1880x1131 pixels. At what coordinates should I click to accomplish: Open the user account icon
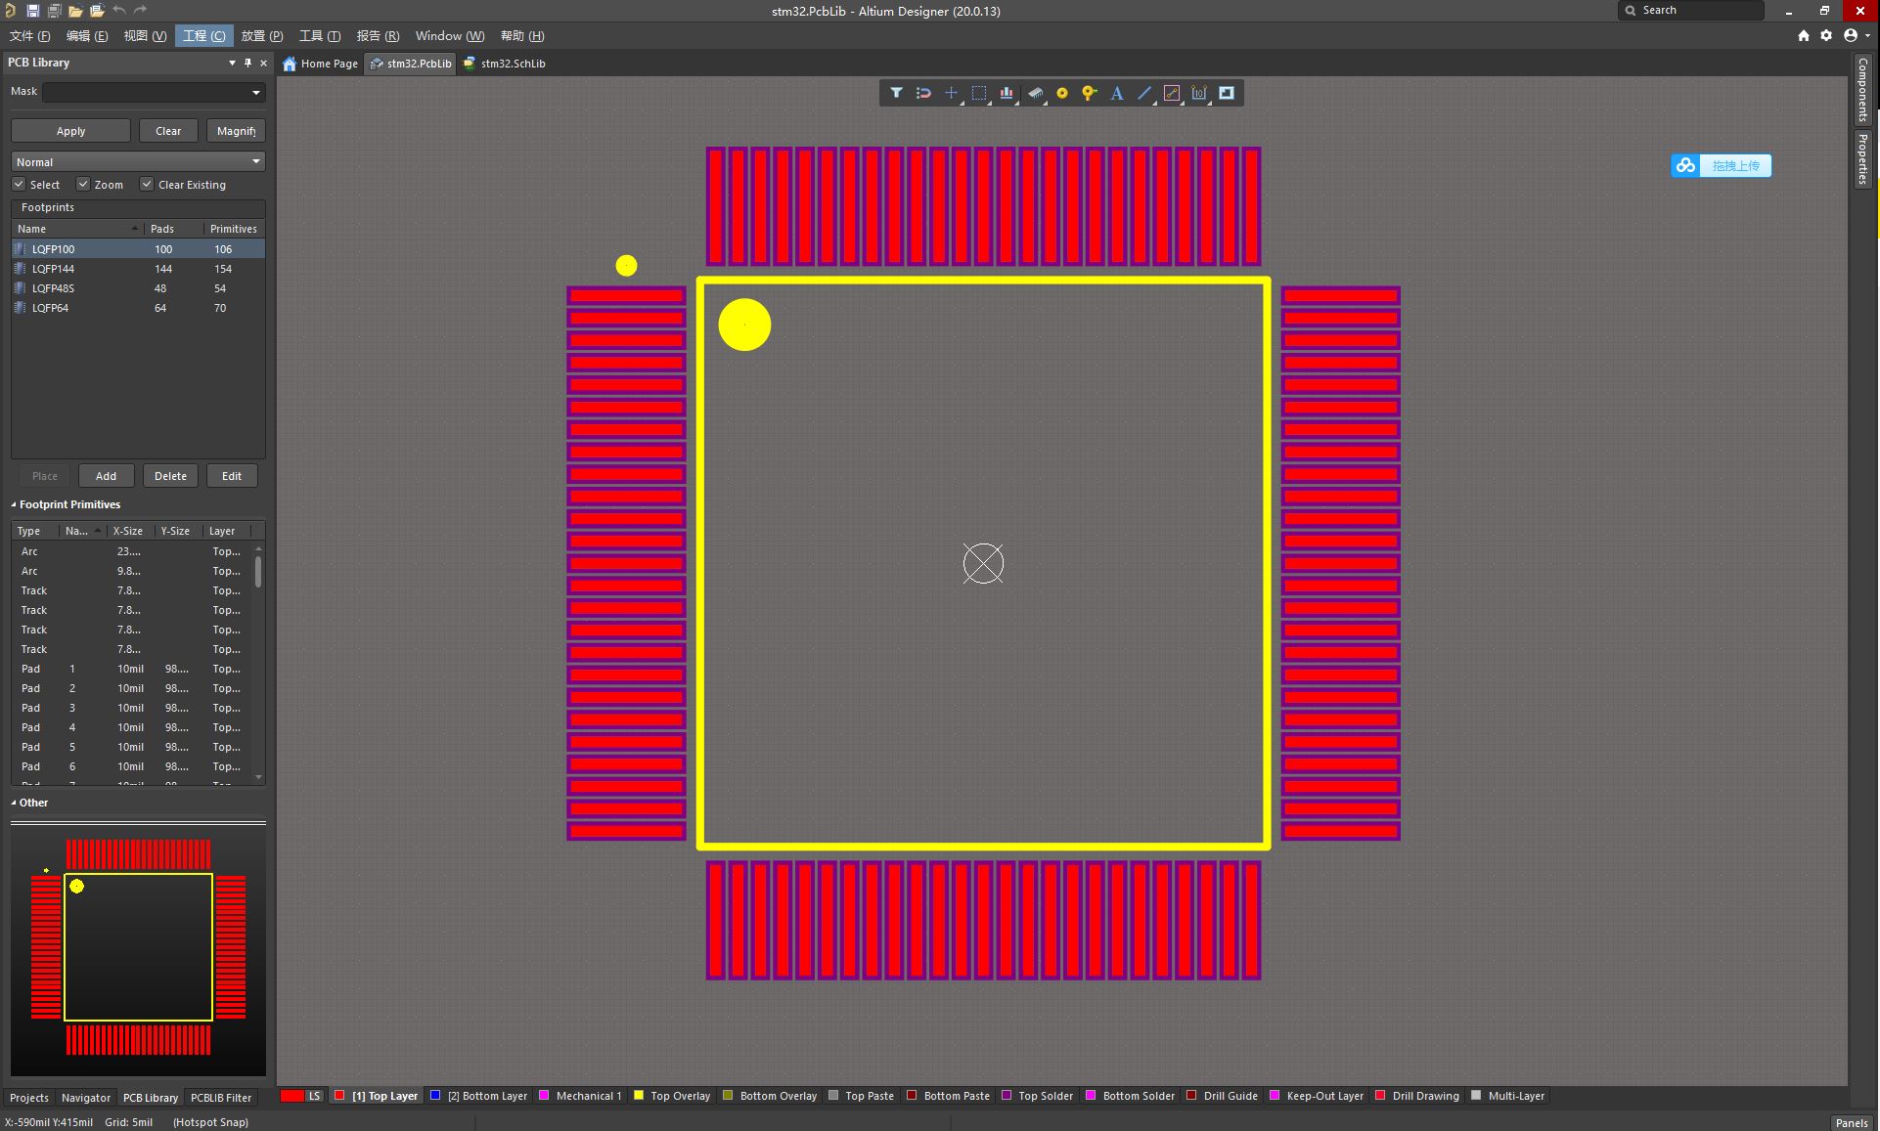click(x=1851, y=35)
